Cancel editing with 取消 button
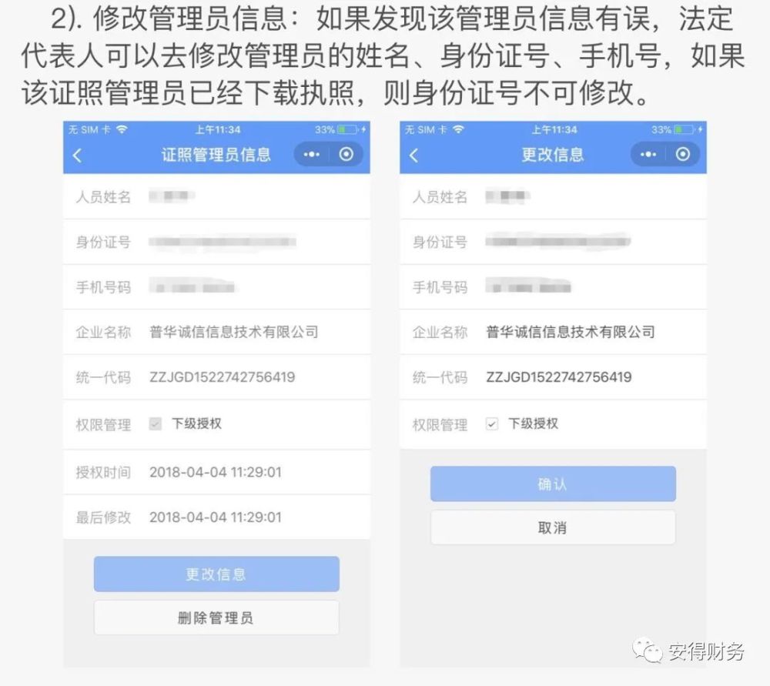770x686 pixels. [553, 527]
